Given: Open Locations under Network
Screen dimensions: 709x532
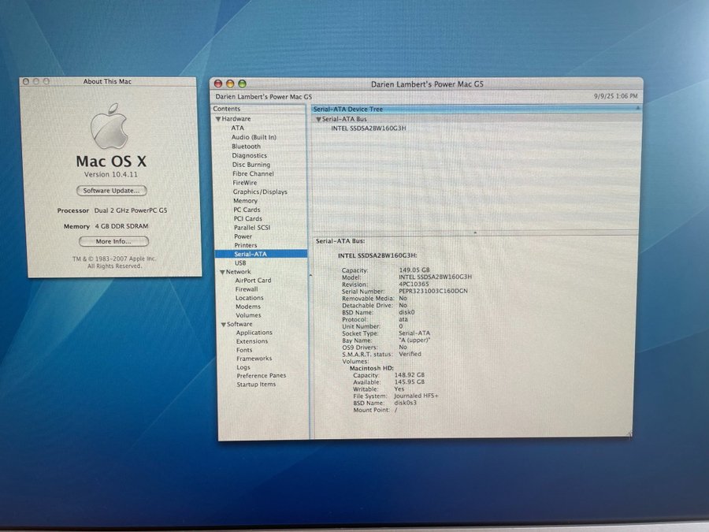Looking at the screenshot, I should [x=249, y=298].
